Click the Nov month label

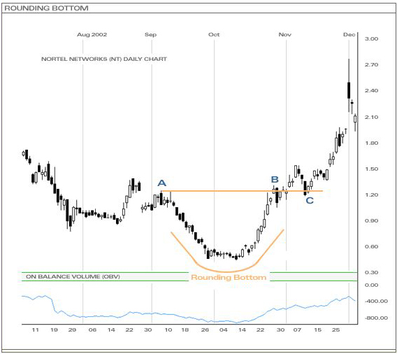pos(285,34)
